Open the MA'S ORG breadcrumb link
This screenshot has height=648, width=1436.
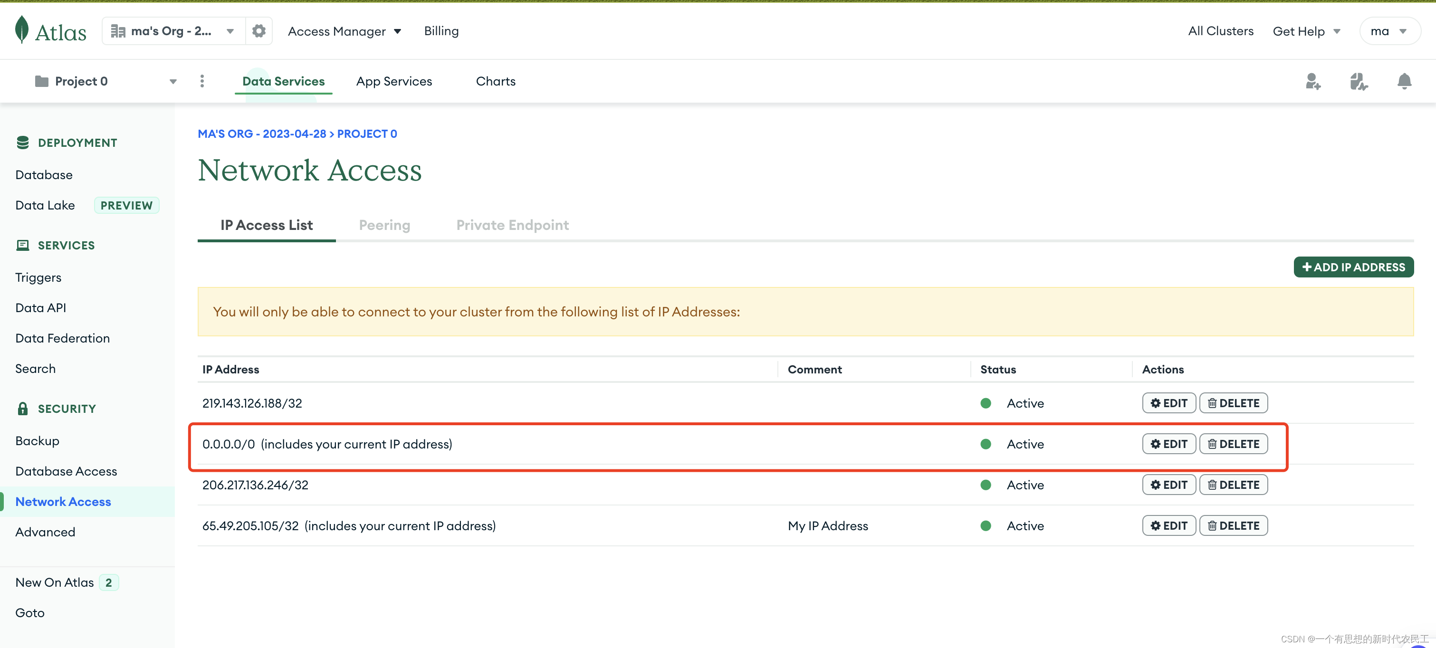[x=261, y=133]
